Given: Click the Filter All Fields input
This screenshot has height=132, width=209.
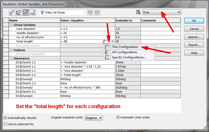Looking at the screenshot, I should (x=62, y=13).
